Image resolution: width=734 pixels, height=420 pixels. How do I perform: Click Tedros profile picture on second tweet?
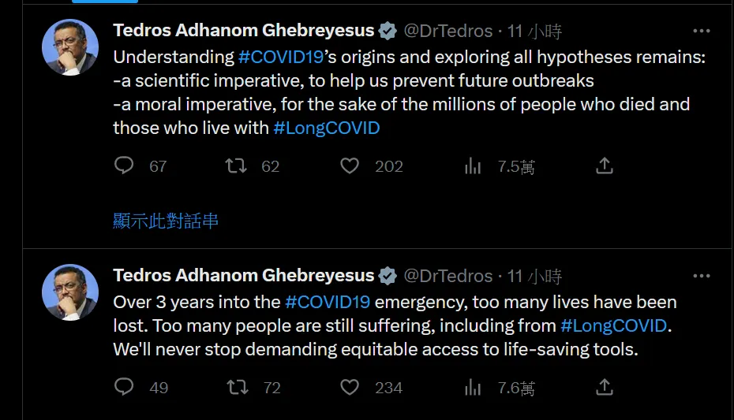click(x=70, y=292)
